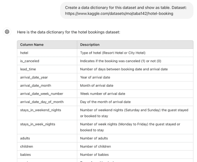Click the 'lead_time' row name

coord(28,69)
